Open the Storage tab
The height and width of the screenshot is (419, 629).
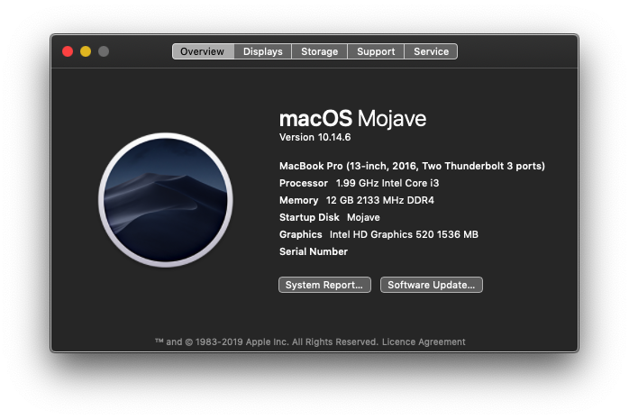(319, 51)
